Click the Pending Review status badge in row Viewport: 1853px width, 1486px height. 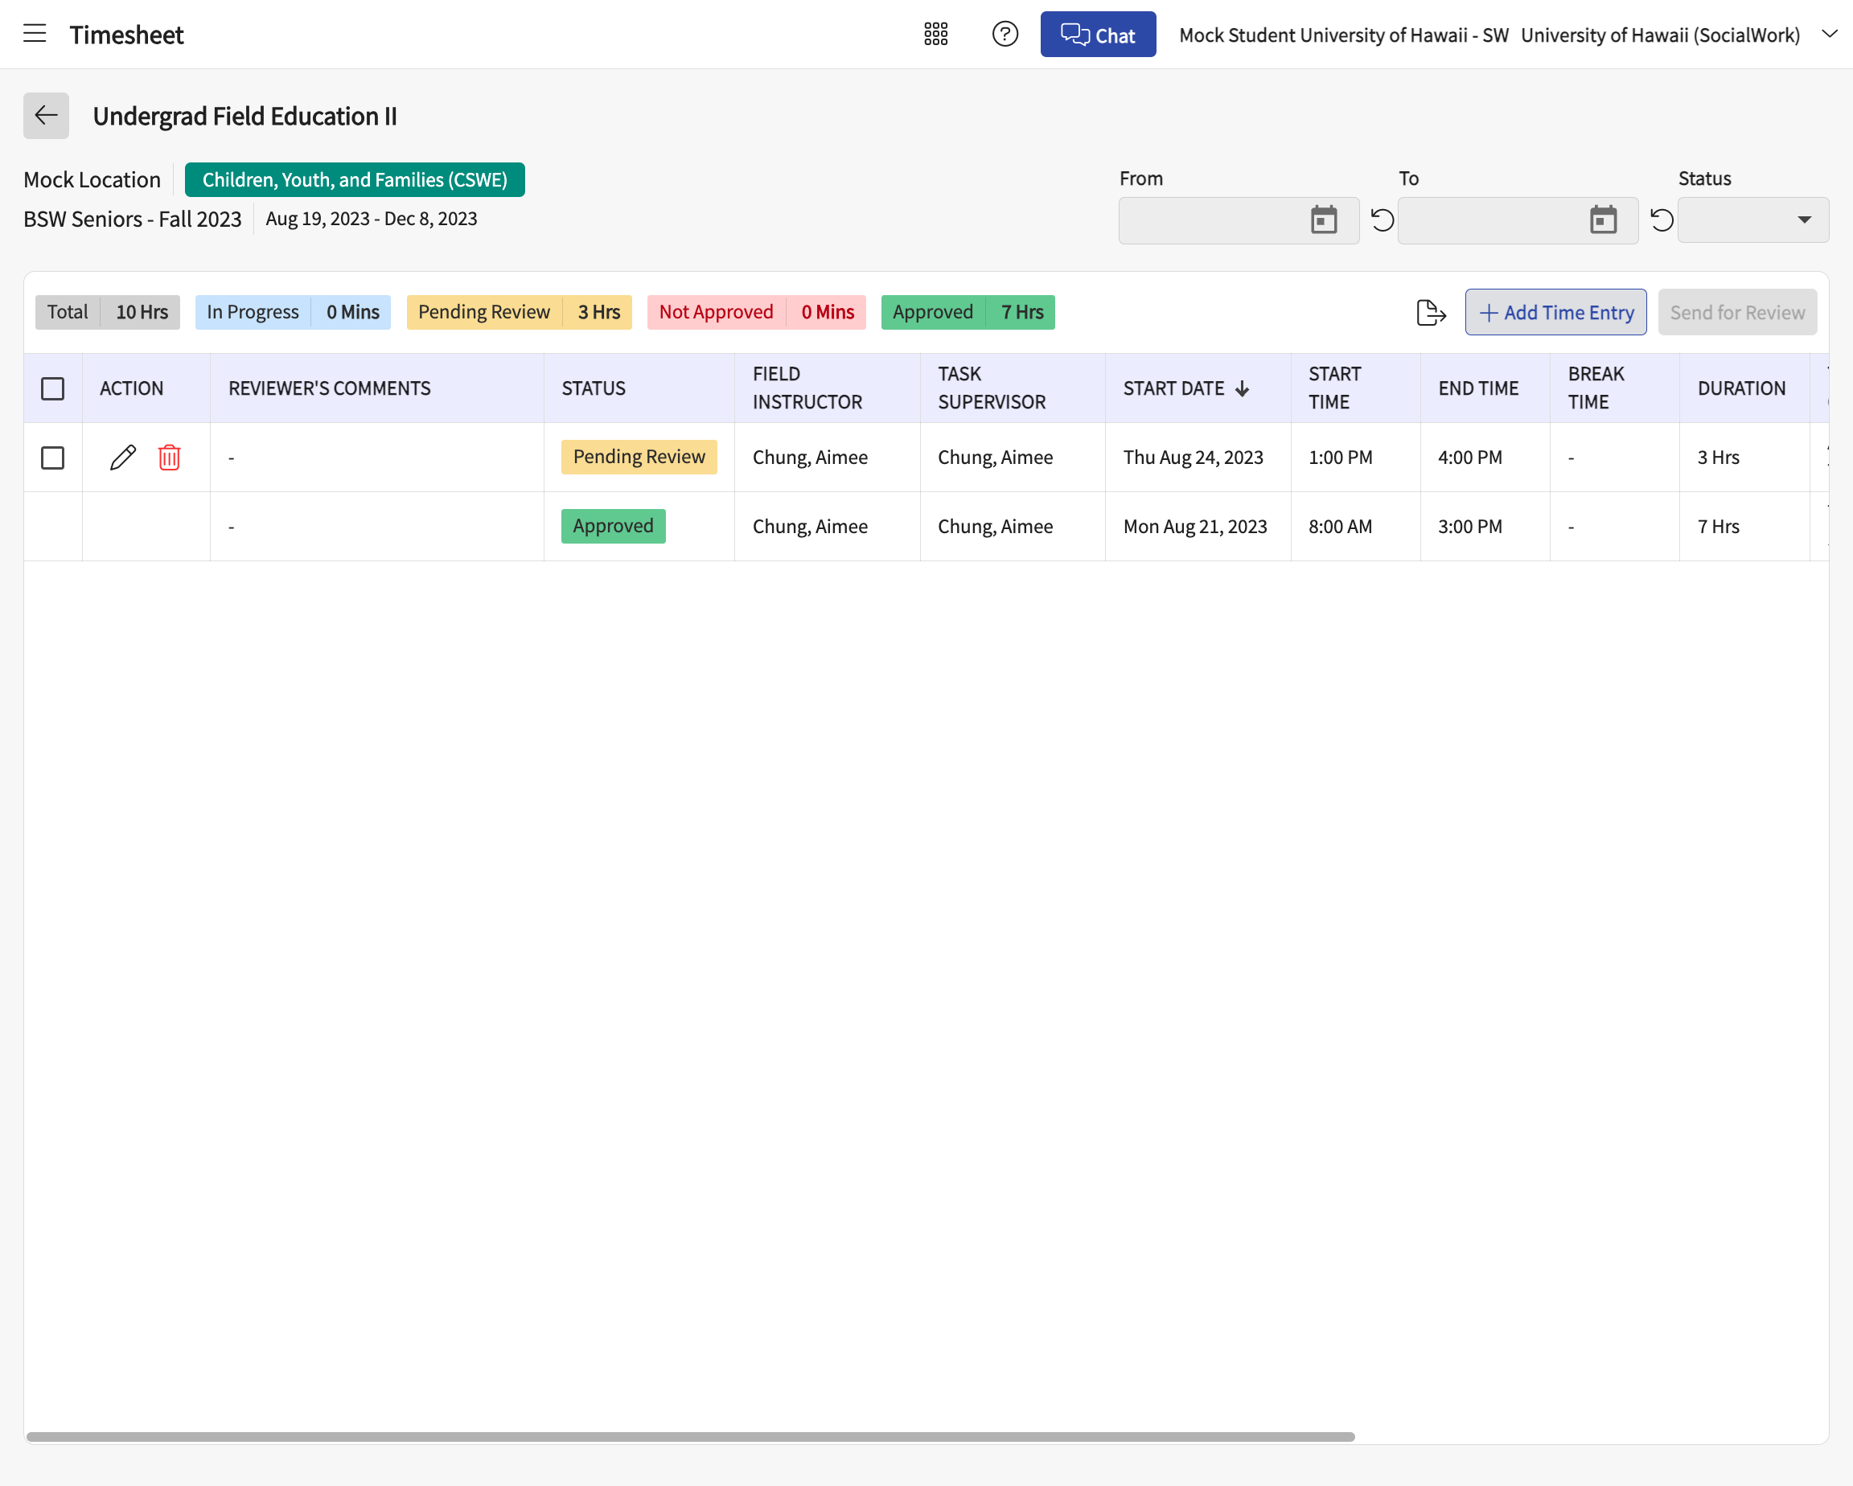point(639,457)
